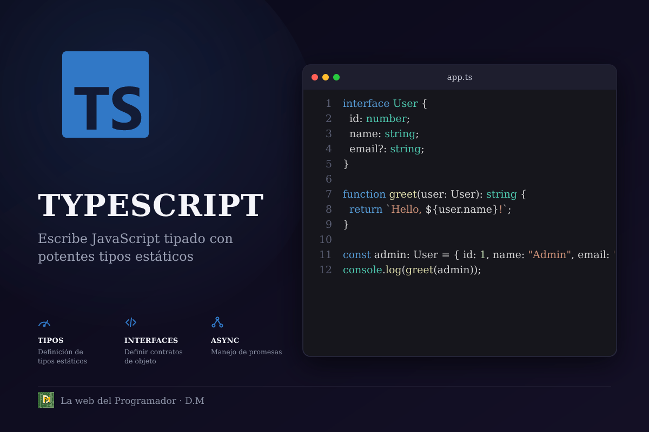Click line number 1 in the gutter
This screenshot has width=649, height=432.
point(328,103)
